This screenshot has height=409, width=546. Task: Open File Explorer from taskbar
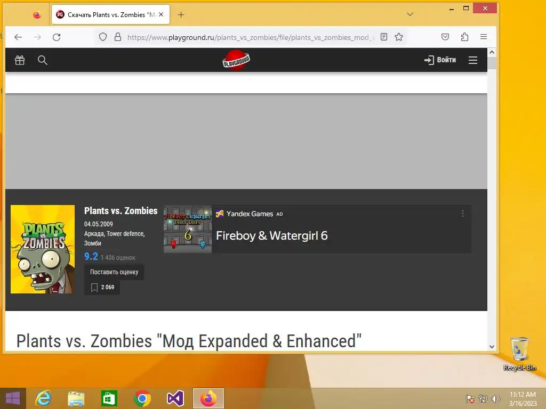point(76,398)
